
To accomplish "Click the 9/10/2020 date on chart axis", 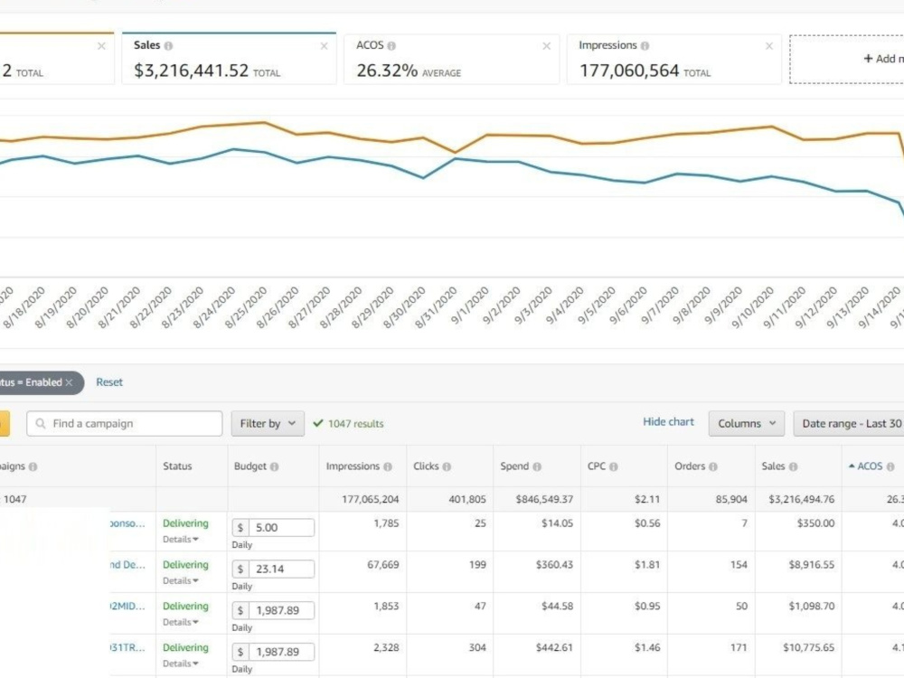I will point(752,308).
